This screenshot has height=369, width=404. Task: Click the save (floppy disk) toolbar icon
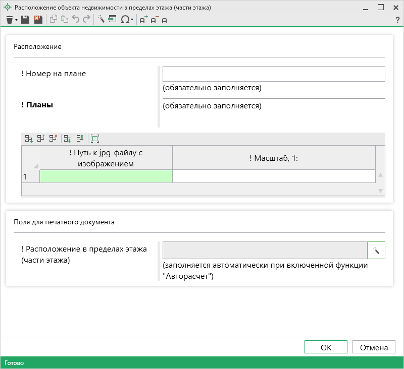[x=25, y=20]
